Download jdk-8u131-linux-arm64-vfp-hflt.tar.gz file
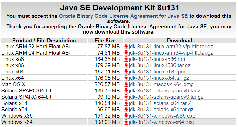This screenshot has height=127, width=238. (x=171, y=53)
